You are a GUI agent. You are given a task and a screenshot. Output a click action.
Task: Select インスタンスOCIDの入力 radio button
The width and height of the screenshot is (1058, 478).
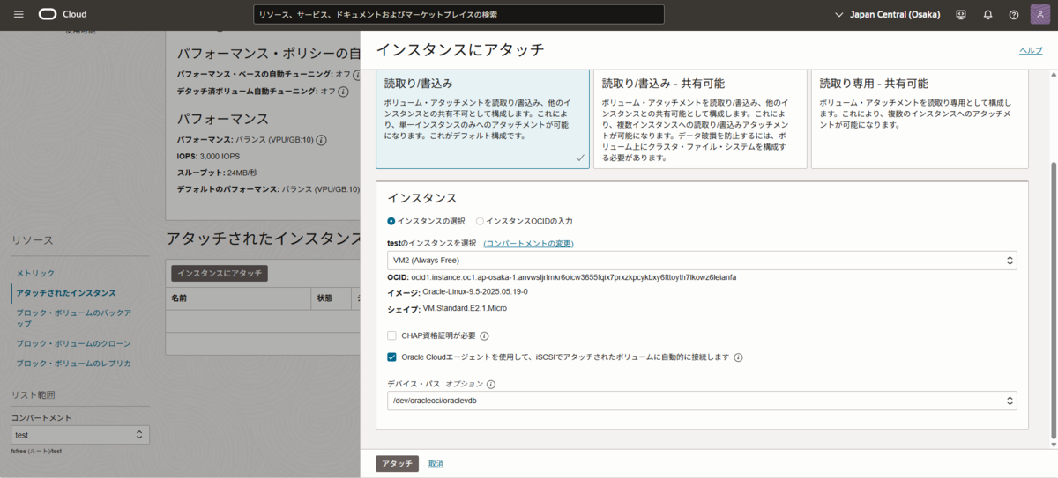pos(480,221)
